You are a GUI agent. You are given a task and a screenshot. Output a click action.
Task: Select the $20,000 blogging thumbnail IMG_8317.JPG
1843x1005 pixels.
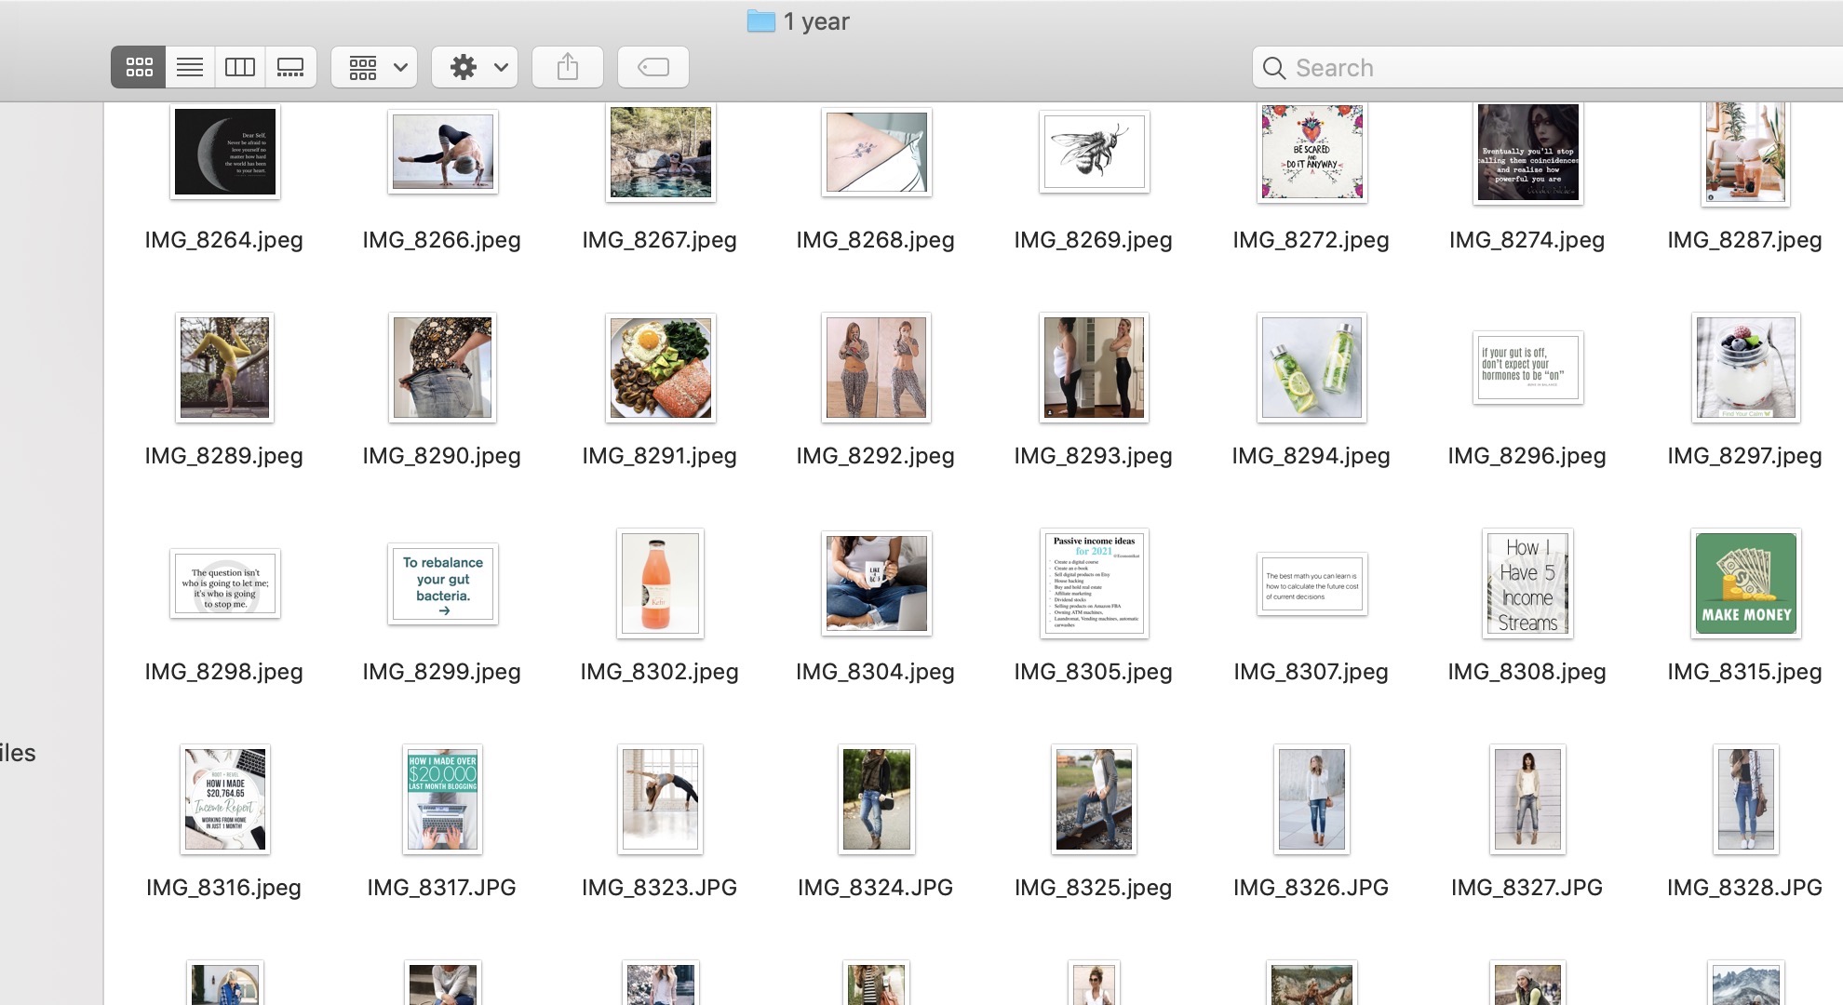443,799
